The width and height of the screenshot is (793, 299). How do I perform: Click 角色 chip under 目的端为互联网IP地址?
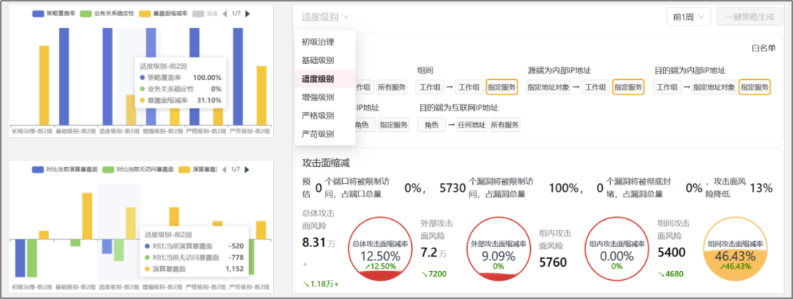pos(432,125)
